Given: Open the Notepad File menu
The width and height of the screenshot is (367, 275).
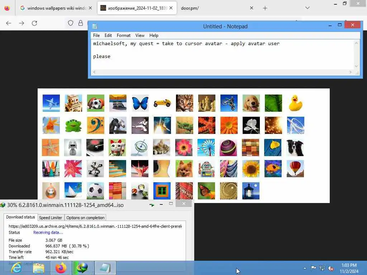Looking at the screenshot, I should click(x=96, y=35).
